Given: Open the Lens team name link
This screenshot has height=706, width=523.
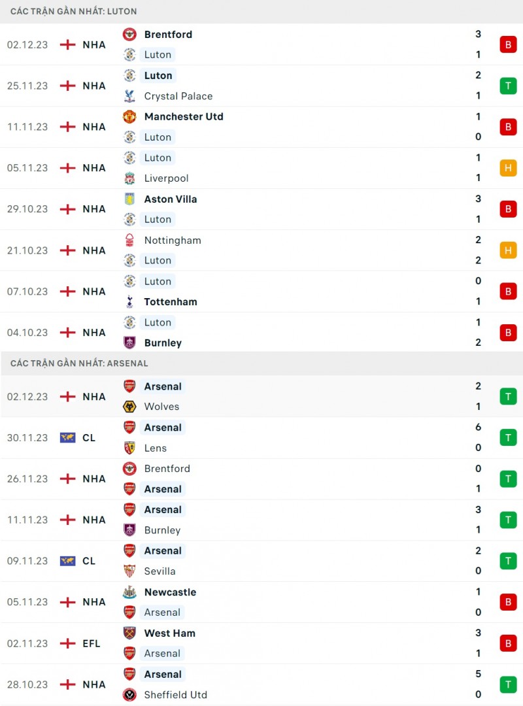Looking at the screenshot, I should click(156, 448).
